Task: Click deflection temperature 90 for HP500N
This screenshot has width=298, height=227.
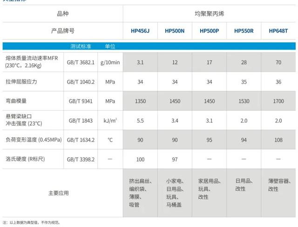Action: coord(175,140)
